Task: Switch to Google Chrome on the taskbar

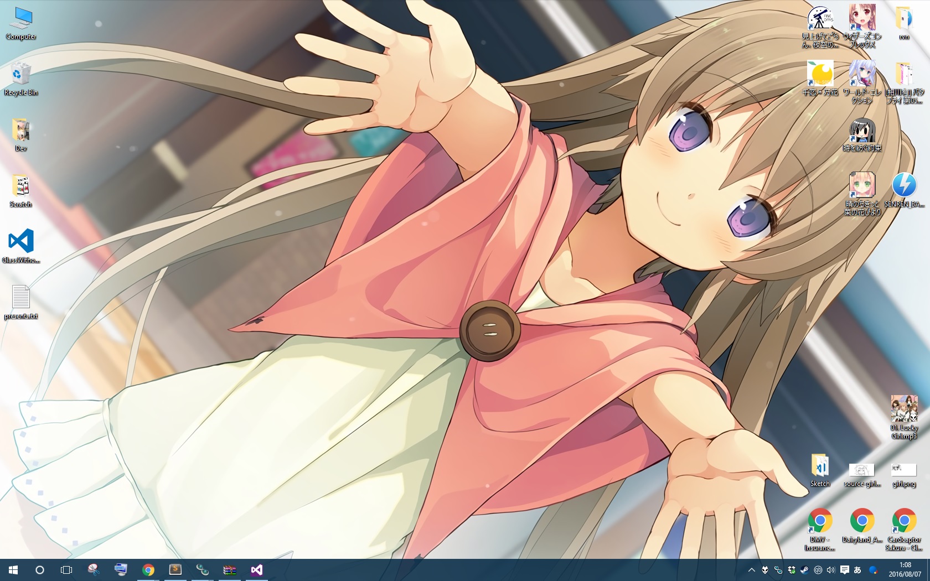Action: (148, 570)
